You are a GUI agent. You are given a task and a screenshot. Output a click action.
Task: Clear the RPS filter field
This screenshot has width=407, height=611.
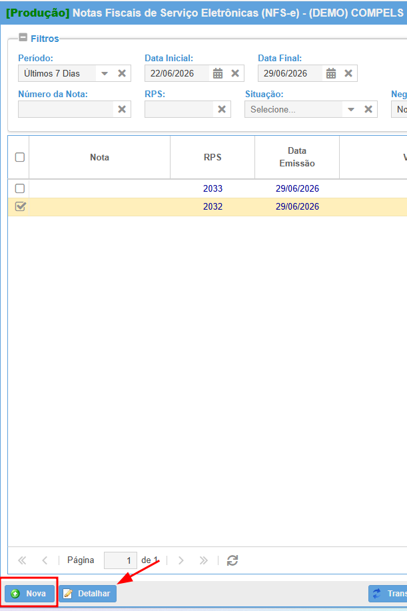coord(222,109)
